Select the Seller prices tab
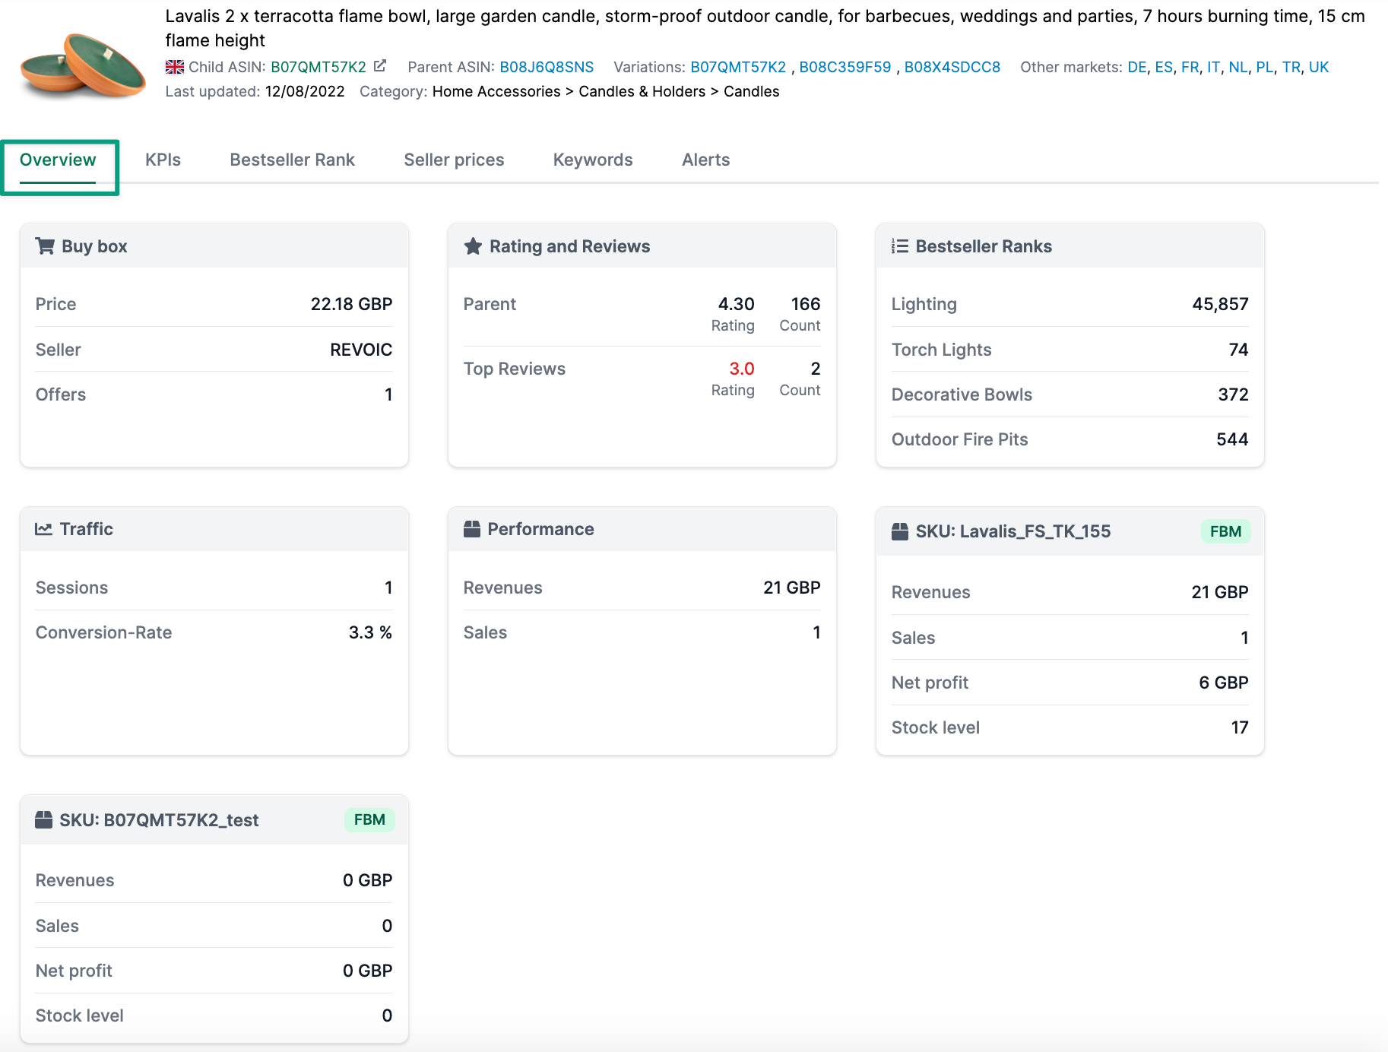The height and width of the screenshot is (1052, 1388). [x=453, y=160]
